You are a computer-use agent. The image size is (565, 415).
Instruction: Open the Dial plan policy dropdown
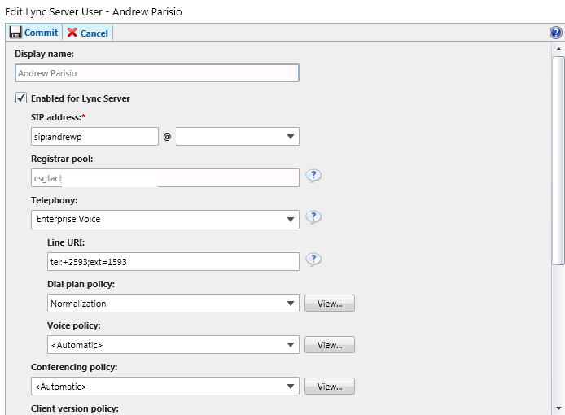tap(173, 304)
